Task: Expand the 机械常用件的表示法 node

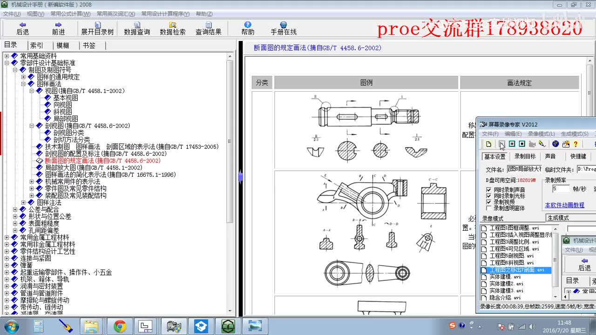Action: [32, 181]
